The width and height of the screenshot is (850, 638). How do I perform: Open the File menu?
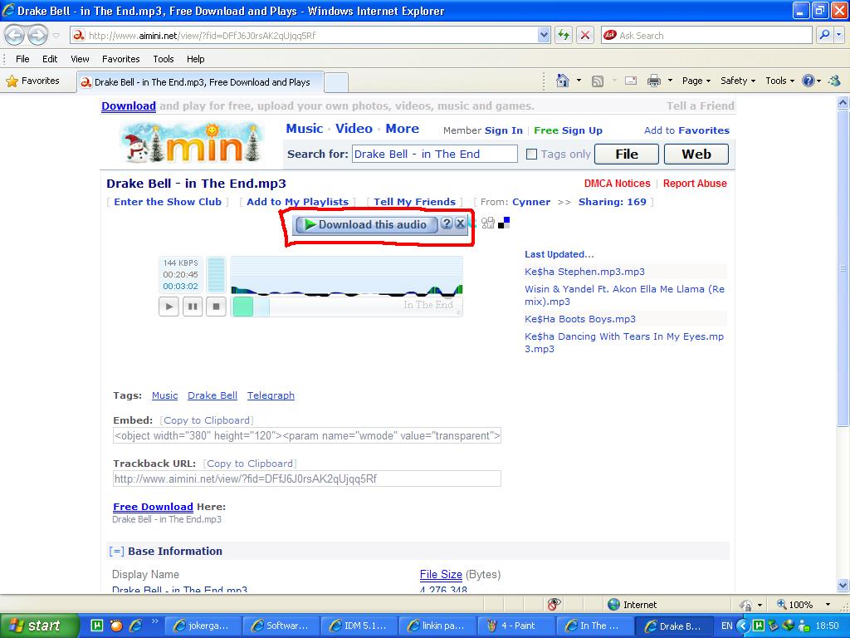point(22,59)
